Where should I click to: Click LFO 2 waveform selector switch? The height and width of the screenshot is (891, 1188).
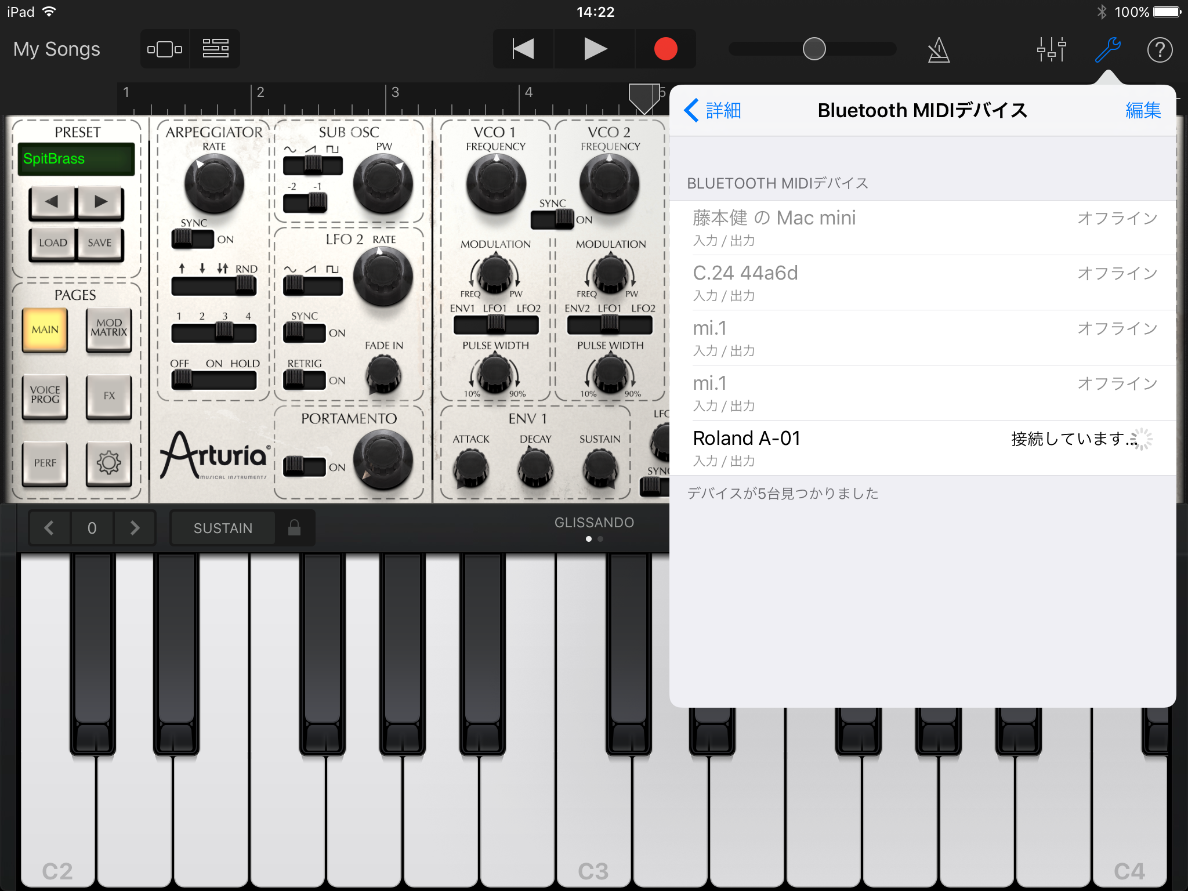(x=313, y=285)
